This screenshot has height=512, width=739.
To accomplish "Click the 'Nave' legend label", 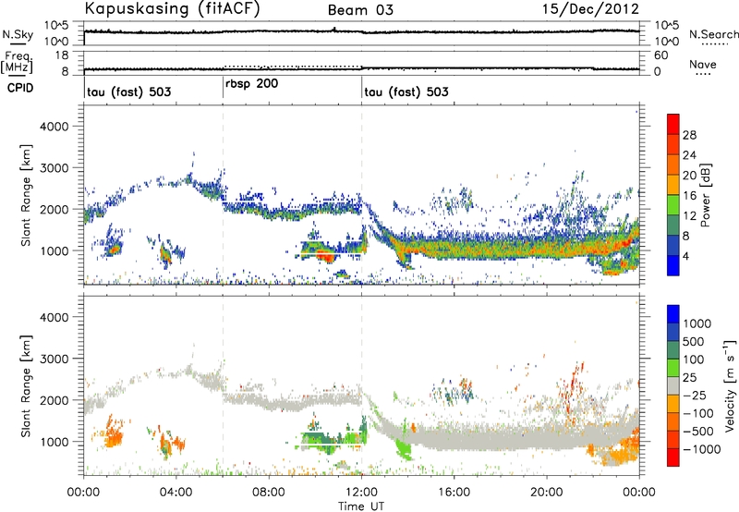I will click(x=703, y=65).
